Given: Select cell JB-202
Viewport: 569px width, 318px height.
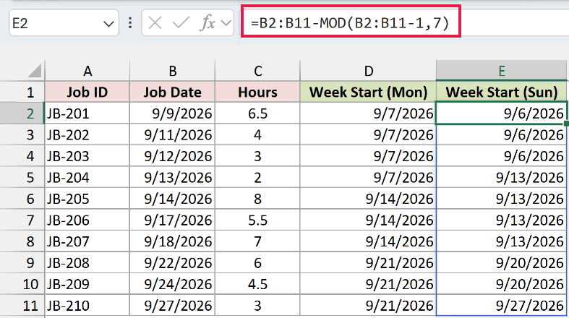Looking at the screenshot, I should click(x=87, y=135).
